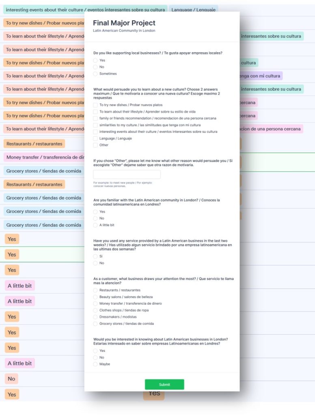Check the "To try new dishes" checkbox
Screen dimensions: 315x415
[x=95, y=105]
